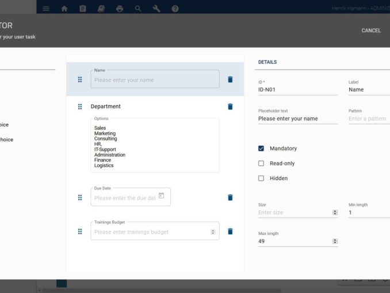Viewport: 390px width, 293px height.
Task: Click the Max length spinner arrows
Action: 335,242
